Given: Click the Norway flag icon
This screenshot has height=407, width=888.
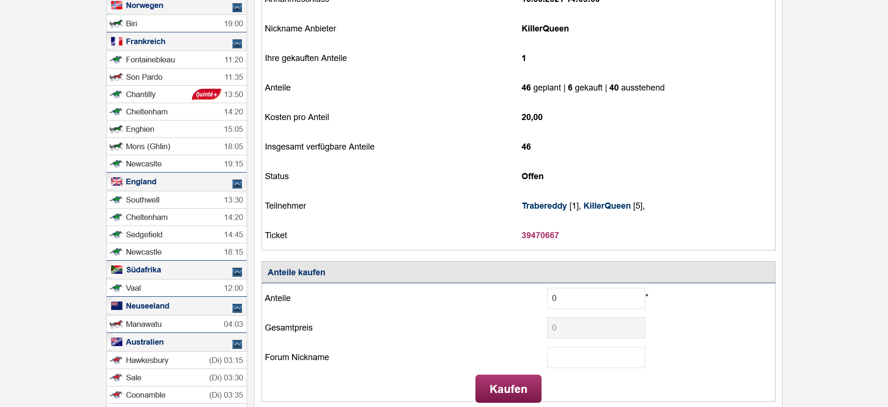Looking at the screenshot, I should [x=116, y=5].
